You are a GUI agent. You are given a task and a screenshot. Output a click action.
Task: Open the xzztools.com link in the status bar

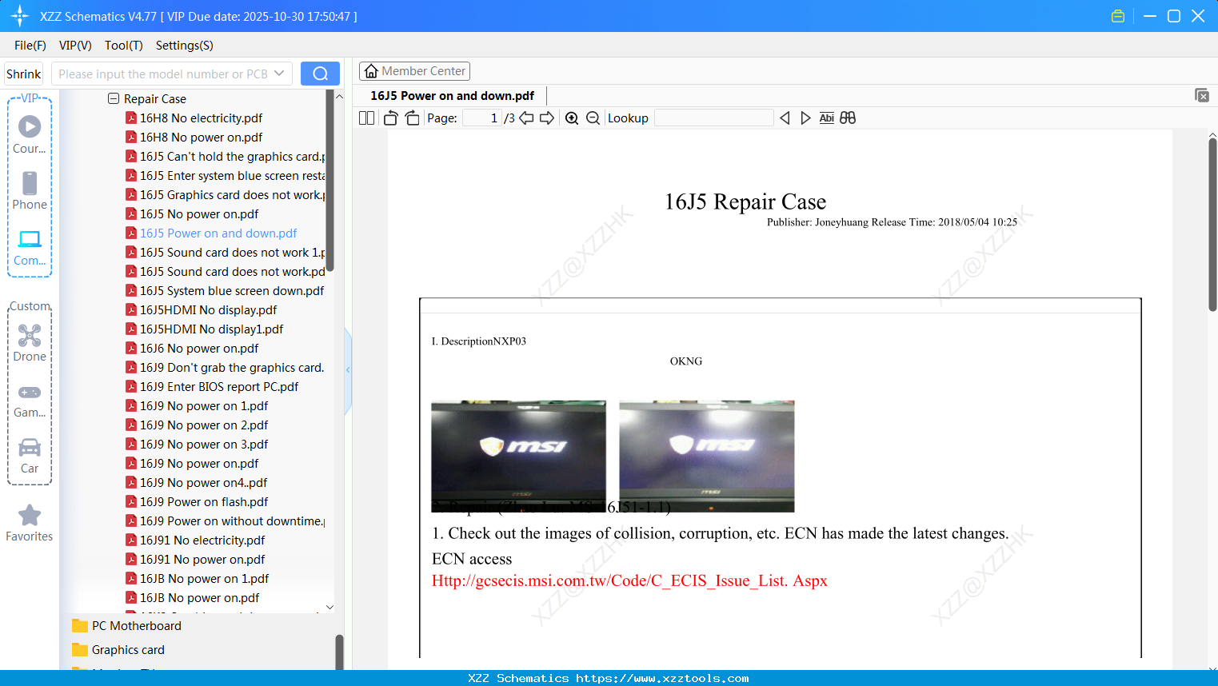pyautogui.click(x=662, y=678)
